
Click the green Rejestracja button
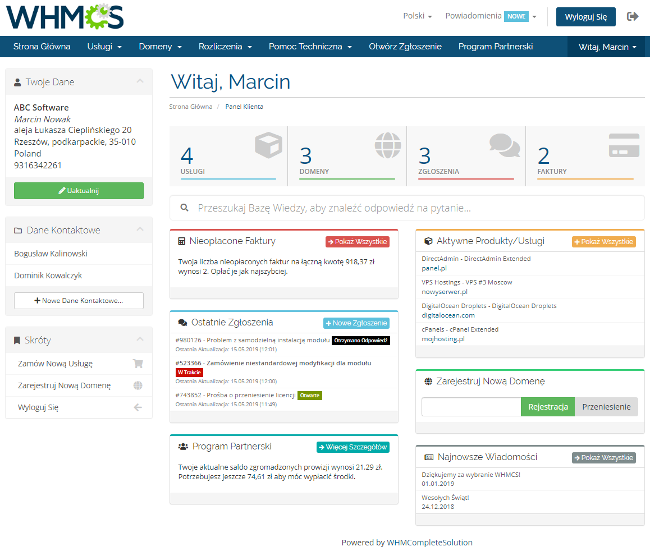[x=548, y=407]
